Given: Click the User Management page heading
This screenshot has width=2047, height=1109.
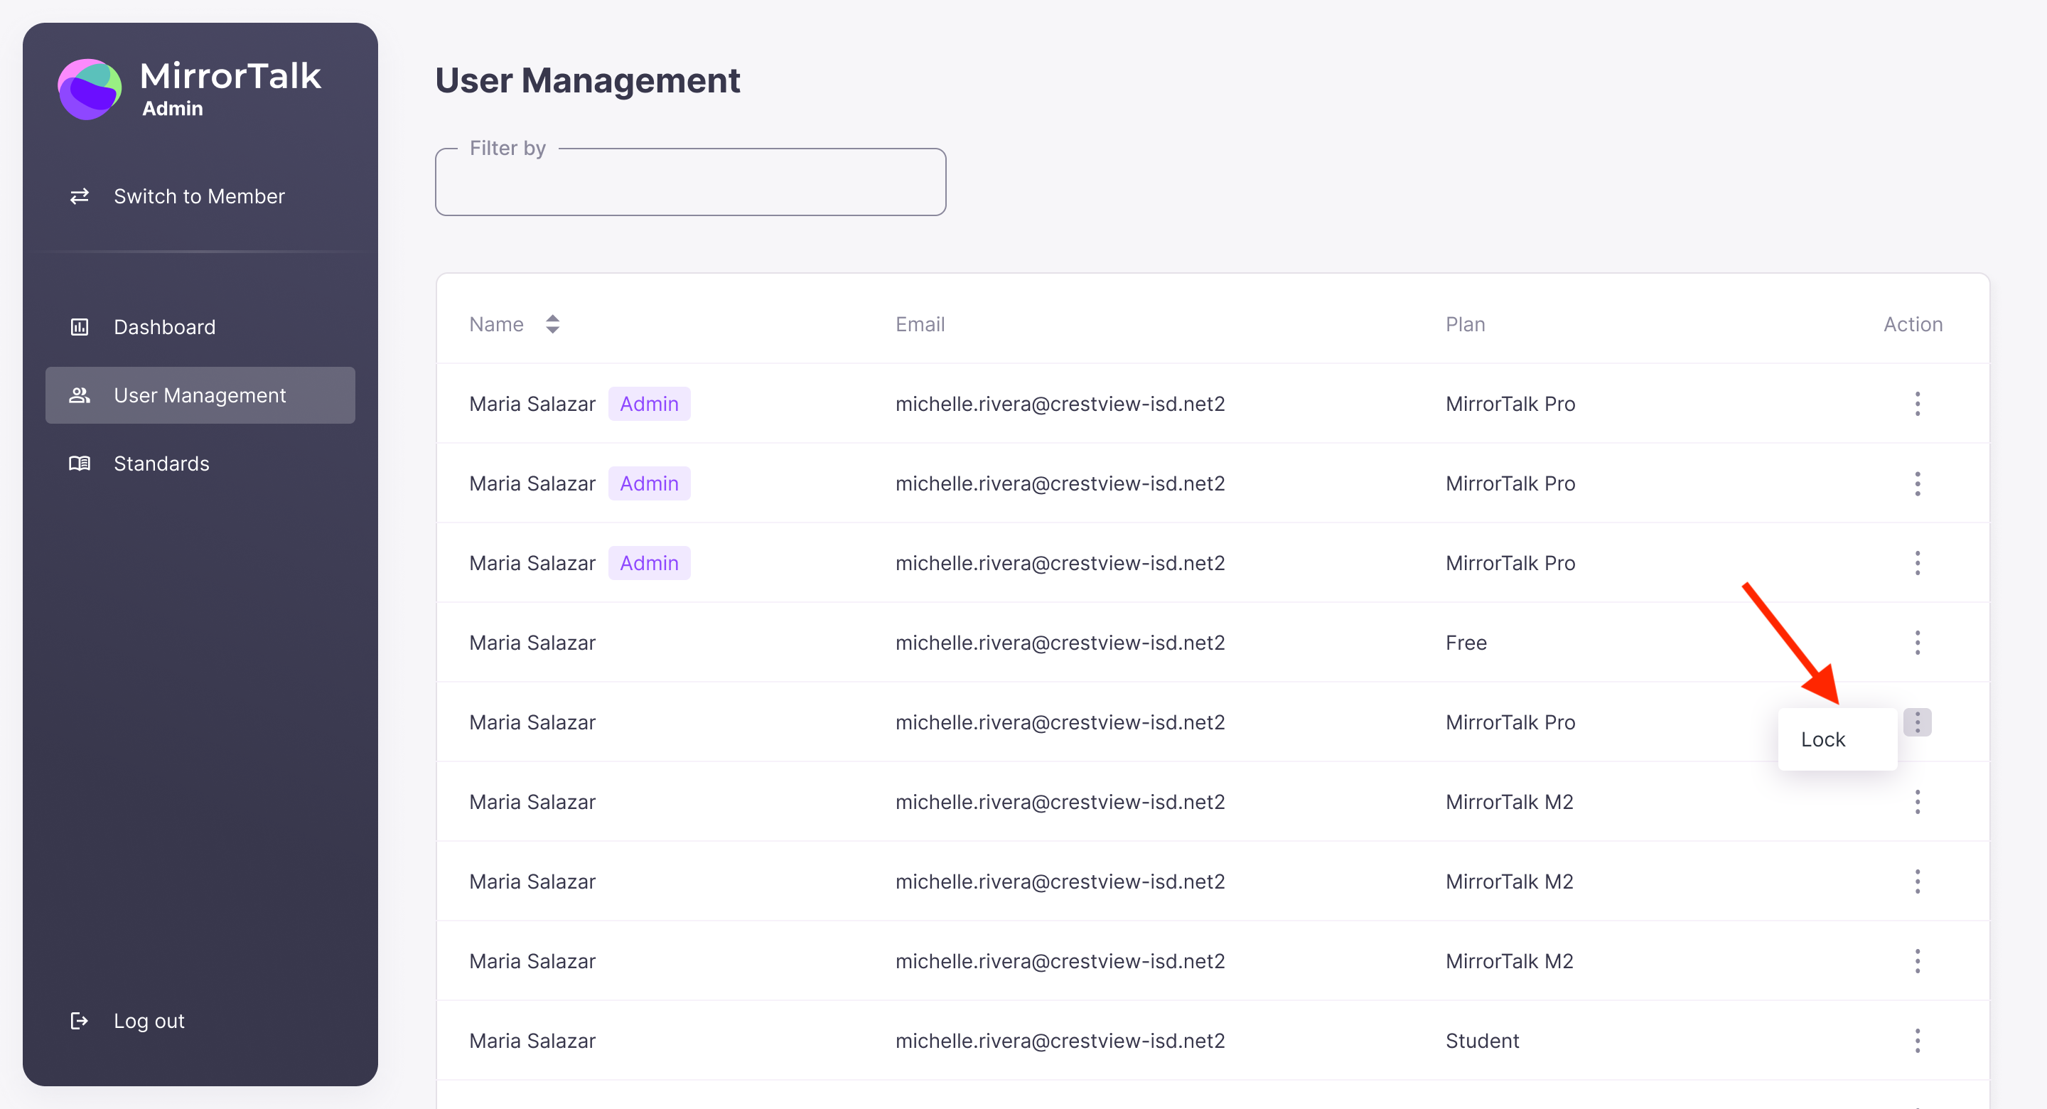Looking at the screenshot, I should [x=587, y=80].
